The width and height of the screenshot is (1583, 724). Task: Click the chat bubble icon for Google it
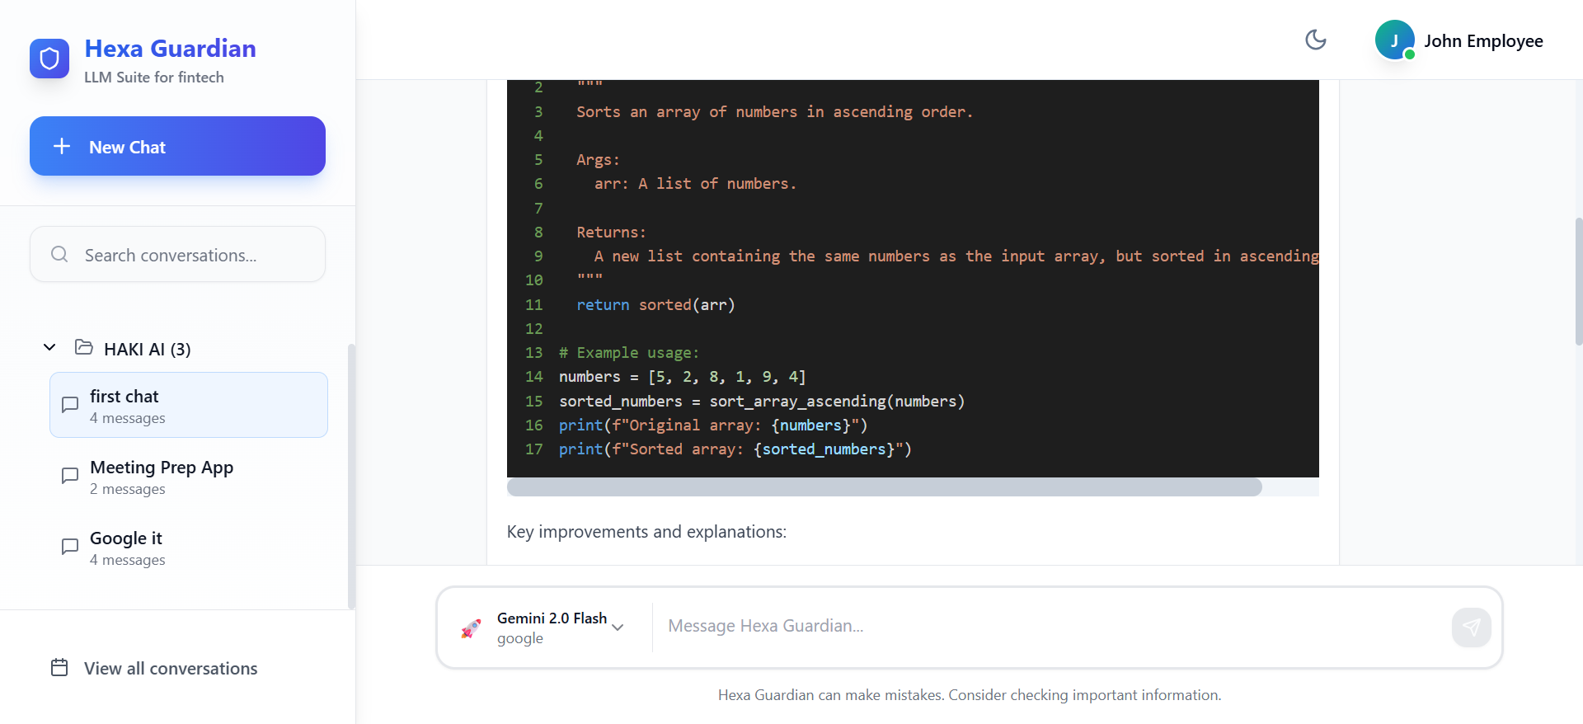click(x=70, y=547)
